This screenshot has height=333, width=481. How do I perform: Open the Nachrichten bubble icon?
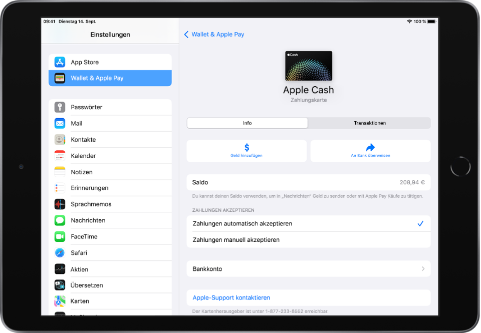coord(60,220)
